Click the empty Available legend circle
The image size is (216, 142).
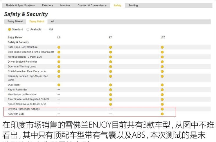pyautogui.click(x=28, y=30)
